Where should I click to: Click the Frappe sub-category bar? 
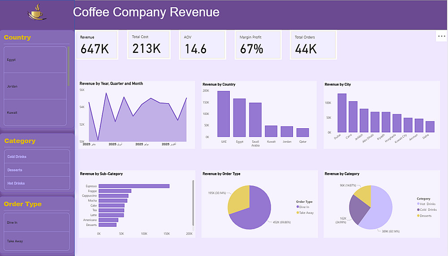pos(115,191)
